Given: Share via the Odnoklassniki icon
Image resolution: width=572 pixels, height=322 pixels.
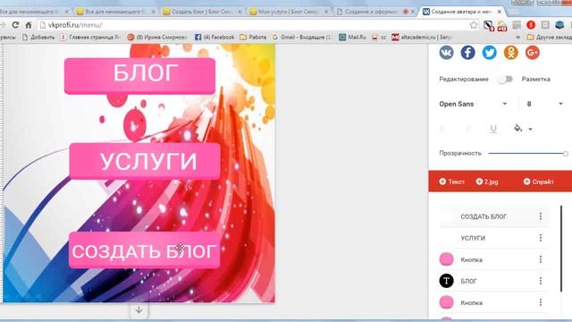Looking at the screenshot, I should (x=510, y=53).
